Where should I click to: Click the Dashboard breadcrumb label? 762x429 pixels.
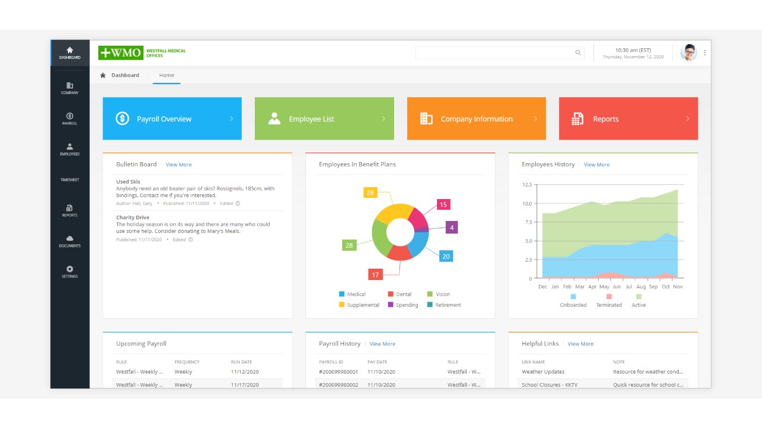pos(125,75)
